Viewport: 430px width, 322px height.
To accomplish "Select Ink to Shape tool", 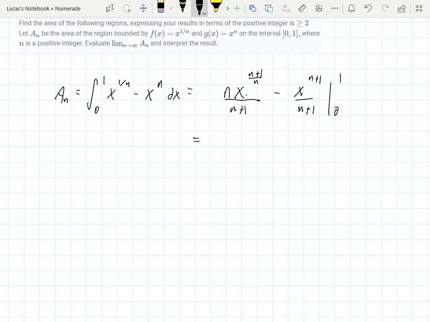I will tap(252, 8).
